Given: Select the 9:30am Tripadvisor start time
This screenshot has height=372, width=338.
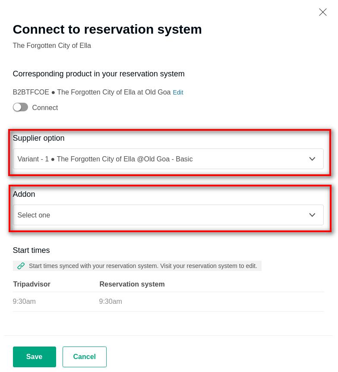Looking at the screenshot, I should [24, 302].
